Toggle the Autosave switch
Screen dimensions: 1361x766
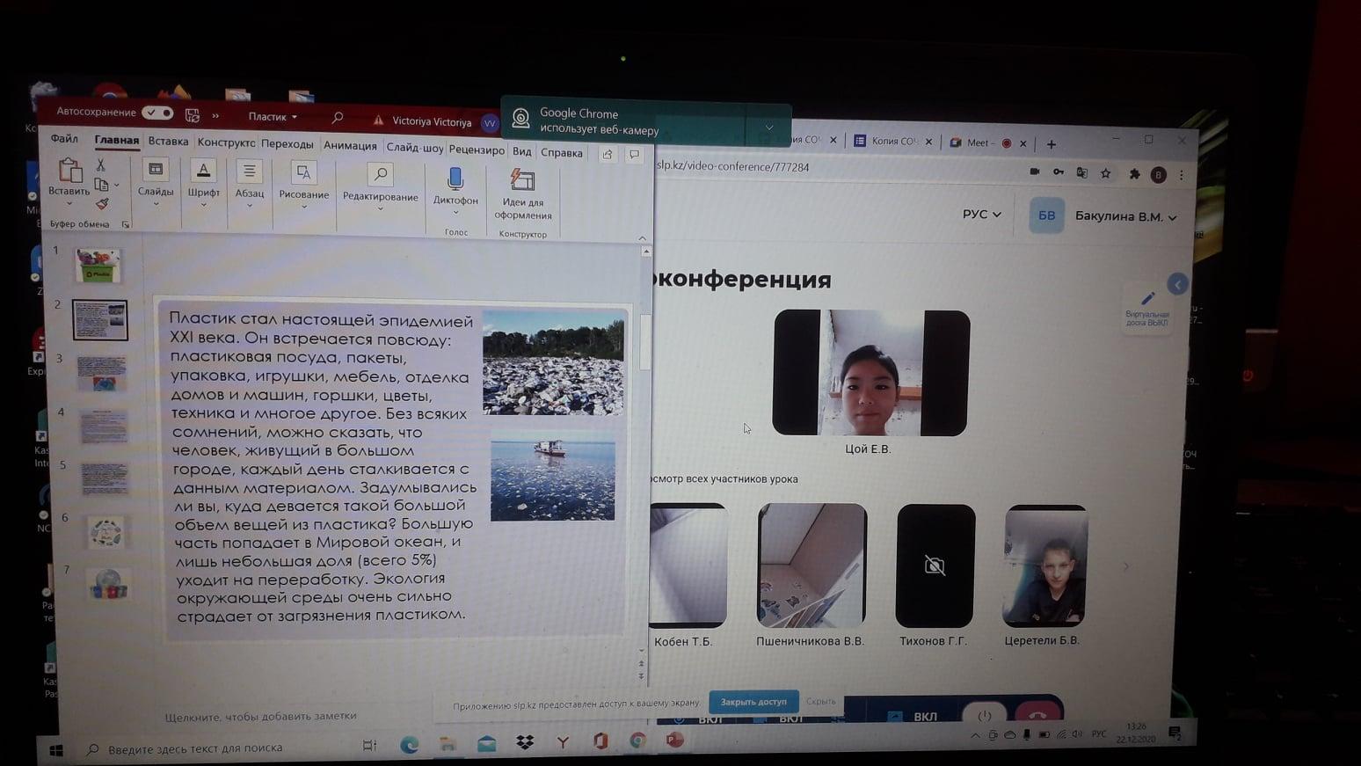click(x=158, y=113)
